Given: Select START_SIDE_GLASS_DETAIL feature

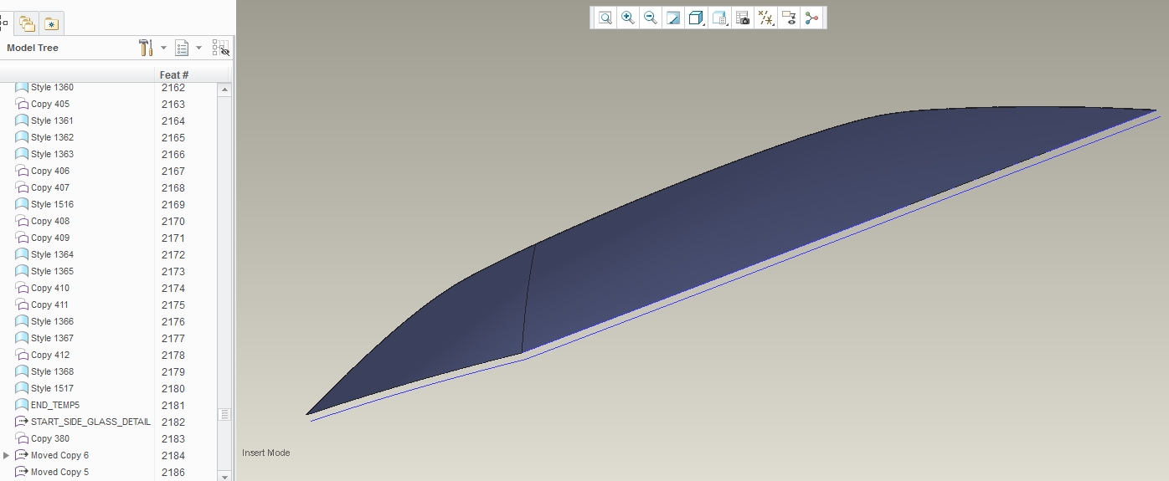Looking at the screenshot, I should point(90,422).
